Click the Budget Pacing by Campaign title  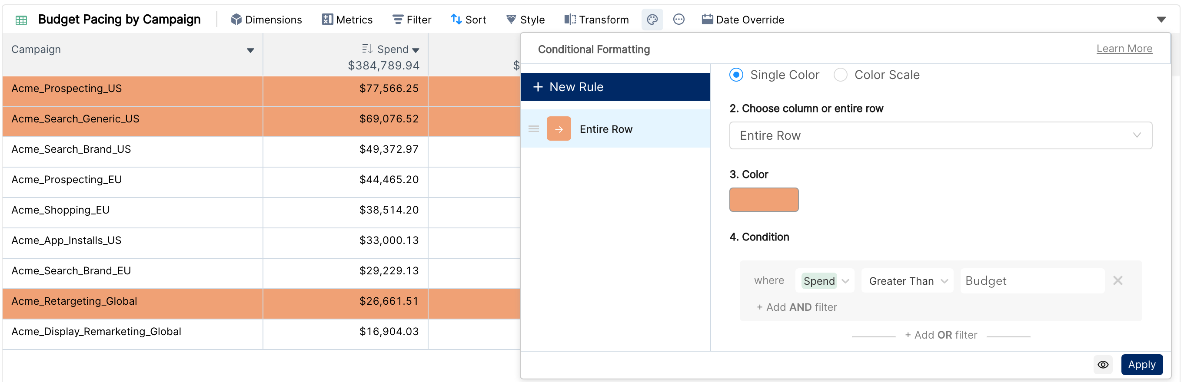point(119,19)
